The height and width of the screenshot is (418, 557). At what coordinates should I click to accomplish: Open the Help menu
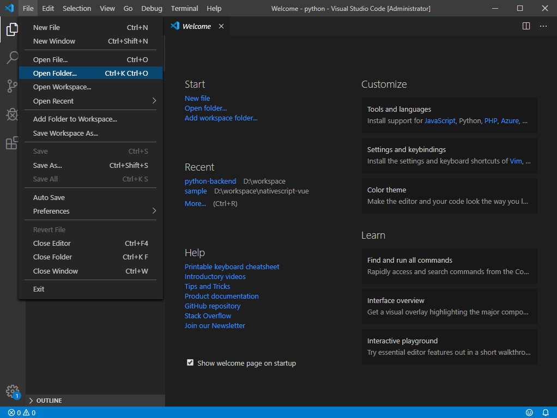pyautogui.click(x=214, y=8)
